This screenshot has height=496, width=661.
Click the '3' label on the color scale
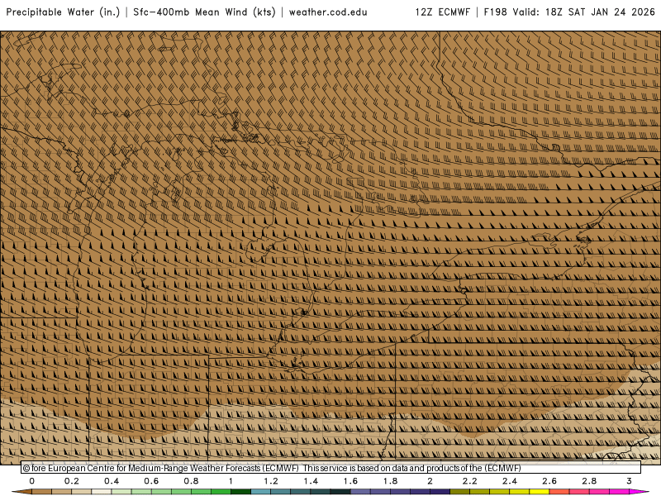point(629,481)
